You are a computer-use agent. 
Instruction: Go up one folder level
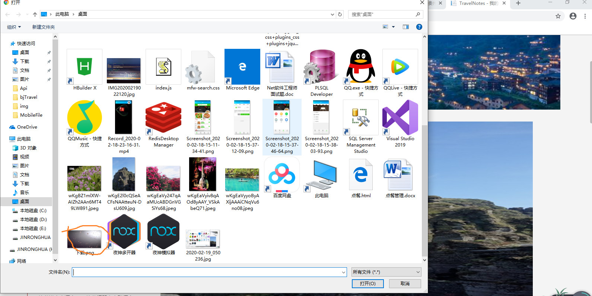pyautogui.click(x=35, y=14)
